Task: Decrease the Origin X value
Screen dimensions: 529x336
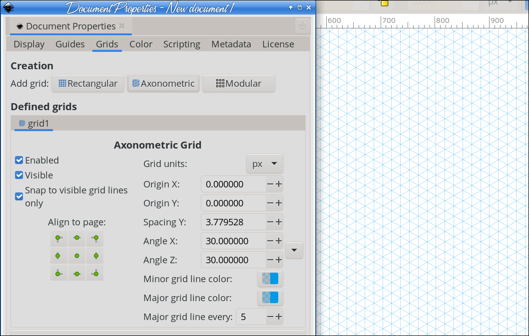Action: (x=270, y=184)
